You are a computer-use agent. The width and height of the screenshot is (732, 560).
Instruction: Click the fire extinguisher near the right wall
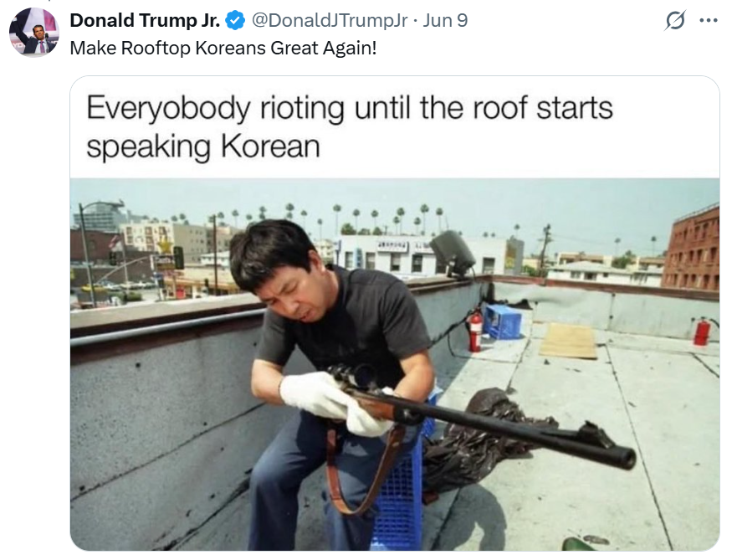click(702, 331)
